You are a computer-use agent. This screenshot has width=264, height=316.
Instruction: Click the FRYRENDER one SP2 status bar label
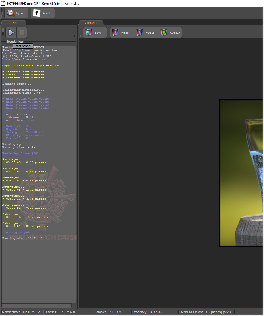pyautogui.click(x=205, y=312)
